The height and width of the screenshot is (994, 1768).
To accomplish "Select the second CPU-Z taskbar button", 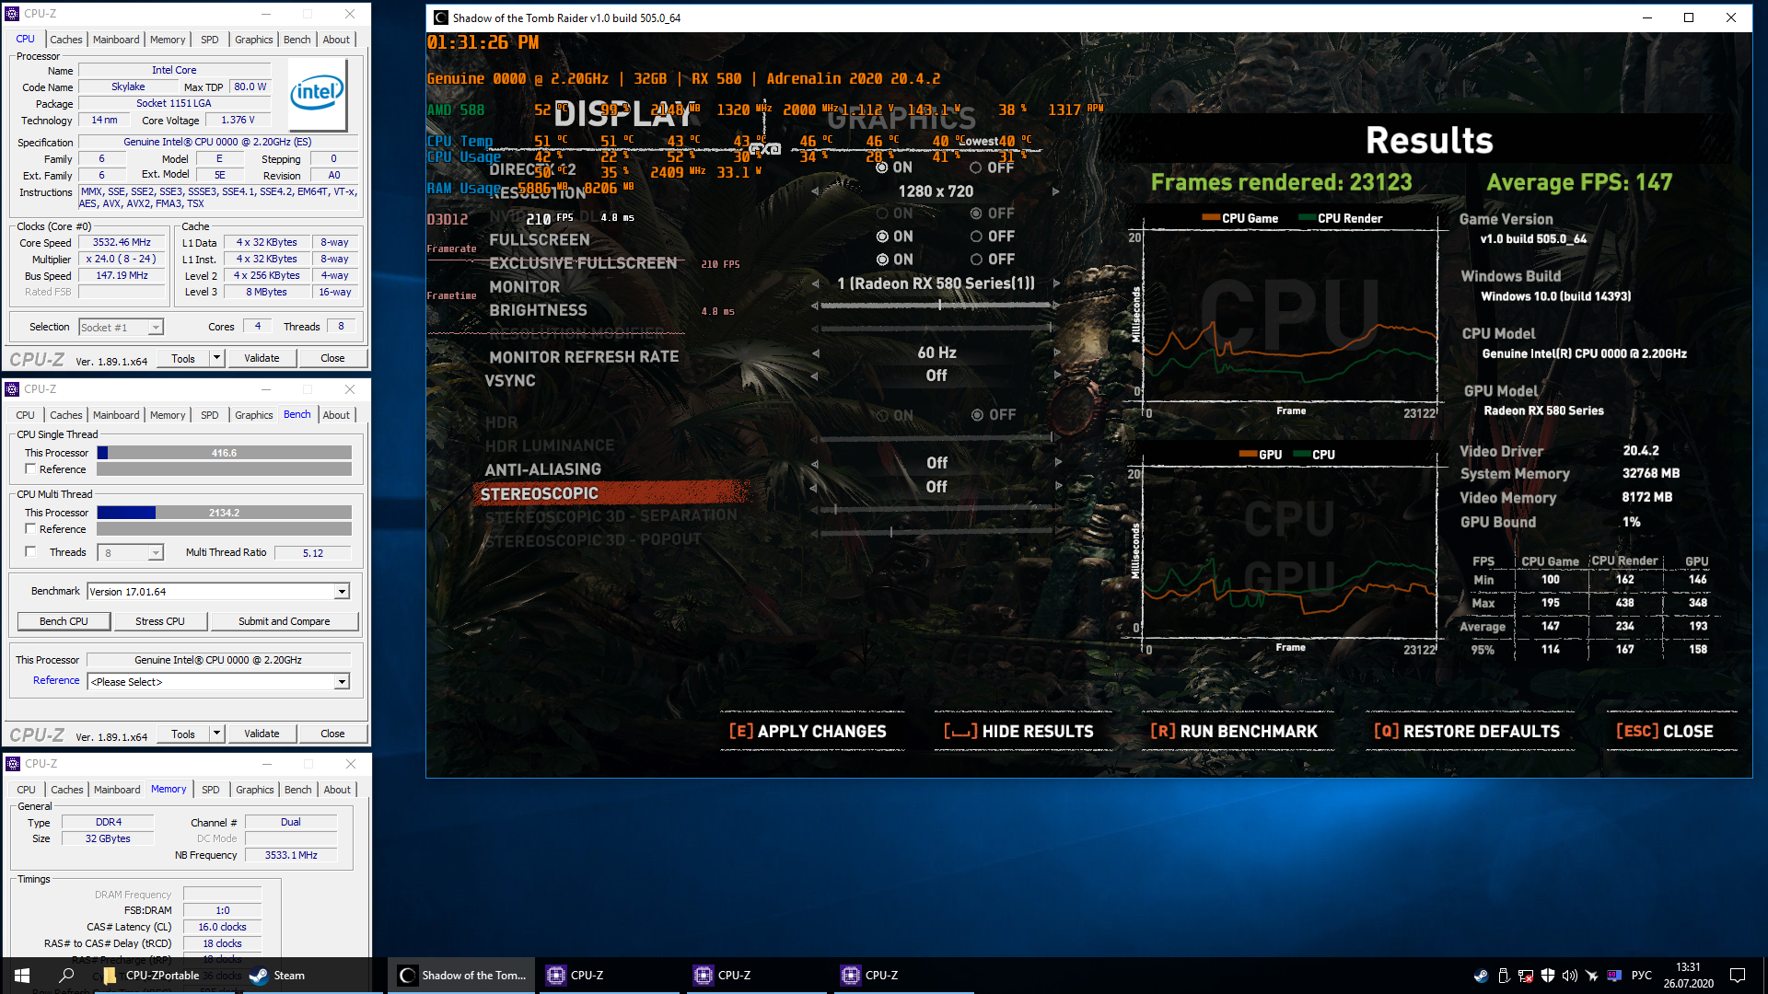I will 757,976.
